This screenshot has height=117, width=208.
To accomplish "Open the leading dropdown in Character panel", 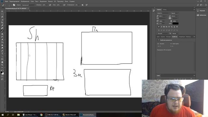I will (175, 16).
